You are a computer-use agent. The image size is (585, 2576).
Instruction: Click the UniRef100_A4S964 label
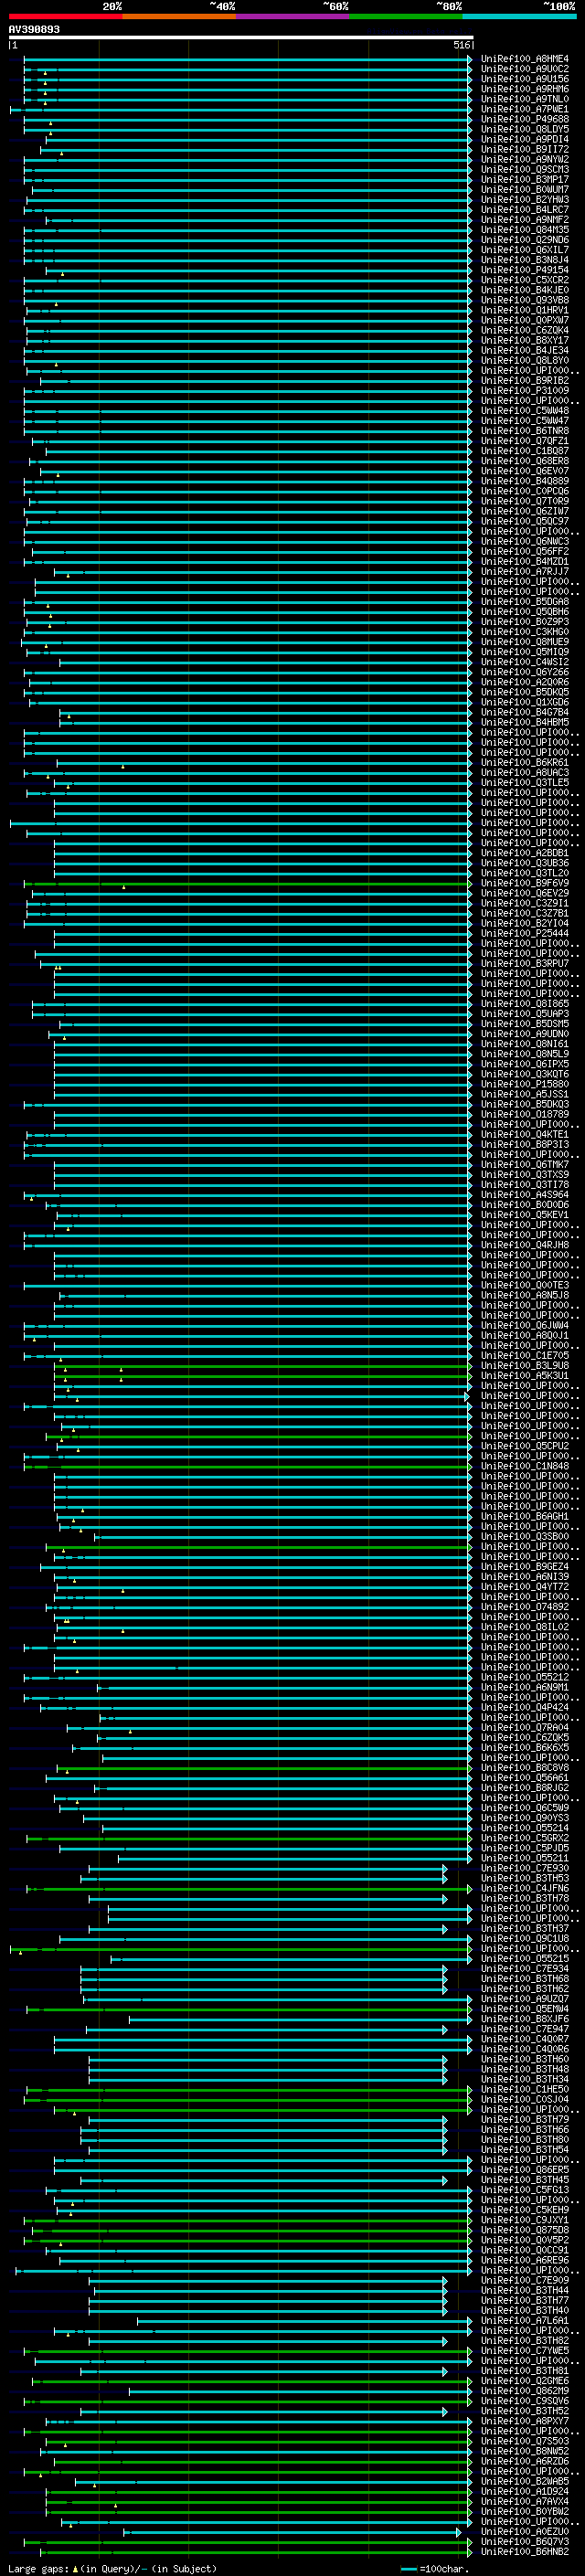[x=525, y=1195]
